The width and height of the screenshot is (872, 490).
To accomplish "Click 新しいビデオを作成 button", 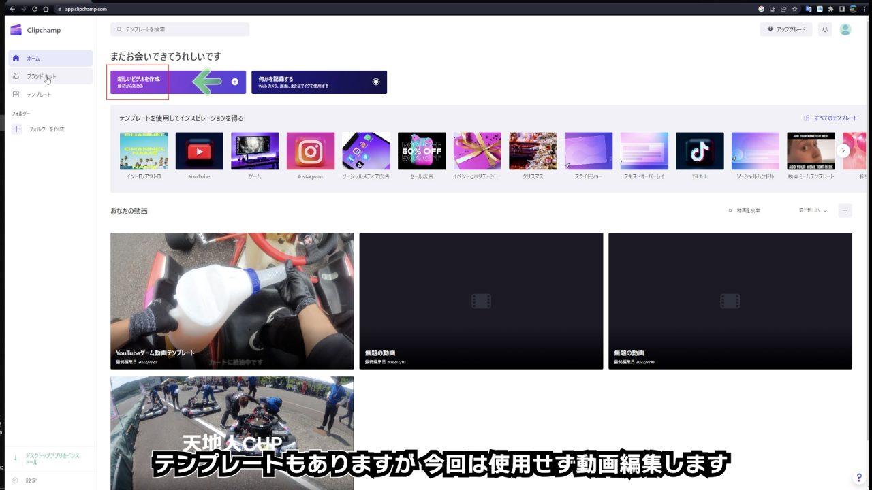I will coord(178,82).
